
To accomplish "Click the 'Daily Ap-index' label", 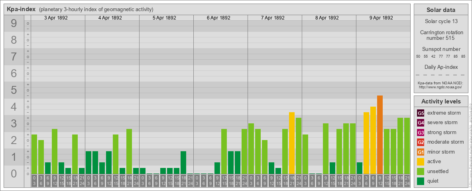I will coord(441,67).
